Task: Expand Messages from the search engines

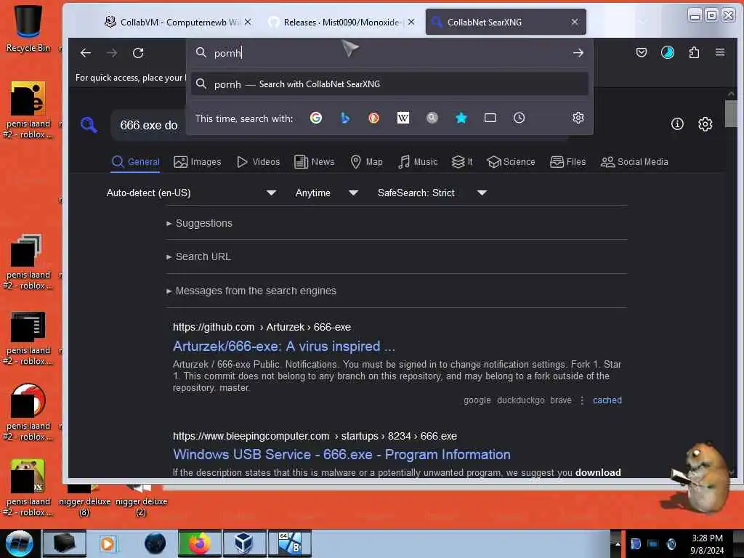Action: [251, 291]
